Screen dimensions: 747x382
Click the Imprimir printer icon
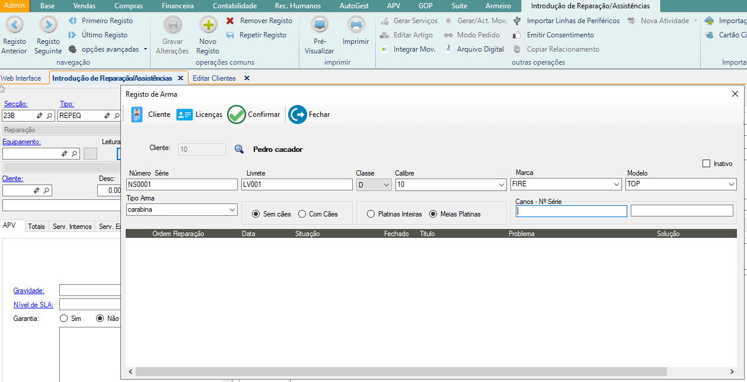coord(356,25)
